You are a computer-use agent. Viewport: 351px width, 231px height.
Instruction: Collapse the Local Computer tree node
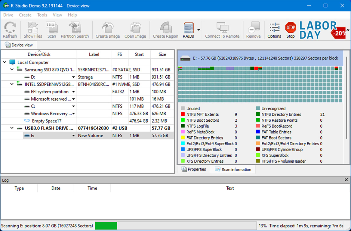pyautogui.click(x=5, y=62)
